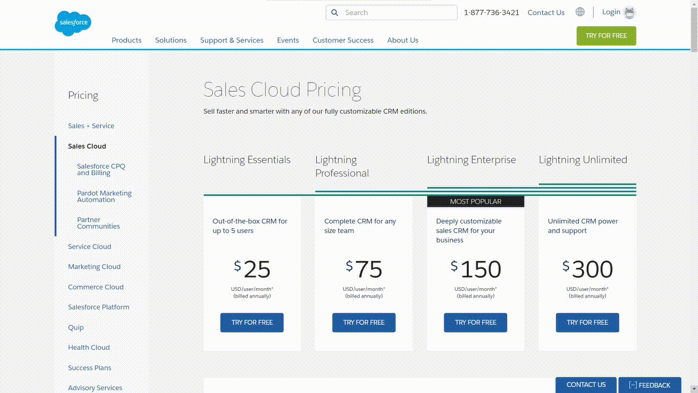
Task: Click the Lightning Professional heading
Action: click(342, 166)
